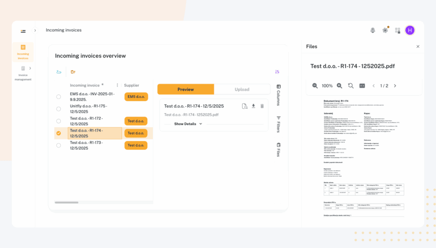Screen dimensions: 436x248
Task: Deselect the highlighted Test d.o.o. R1-174 invoice
Action: click(58, 133)
